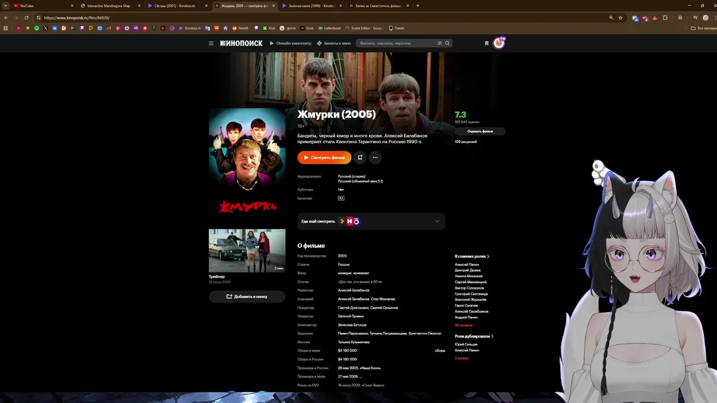Viewport: 717px width, 403px height.
Task: Expand the В главных ролях cast list
Action: tap(472, 256)
